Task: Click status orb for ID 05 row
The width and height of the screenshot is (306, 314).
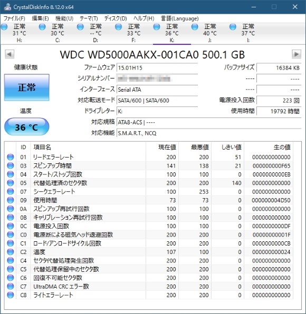Action: click(11, 183)
